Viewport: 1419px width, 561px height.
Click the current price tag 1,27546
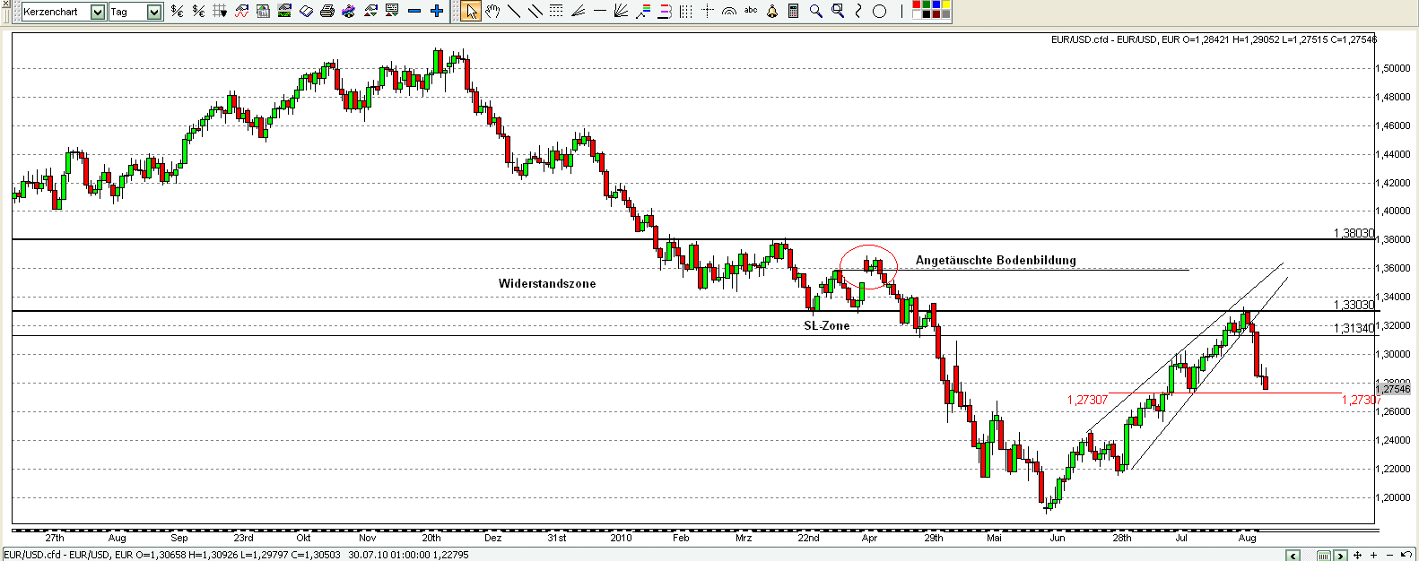coord(1393,389)
